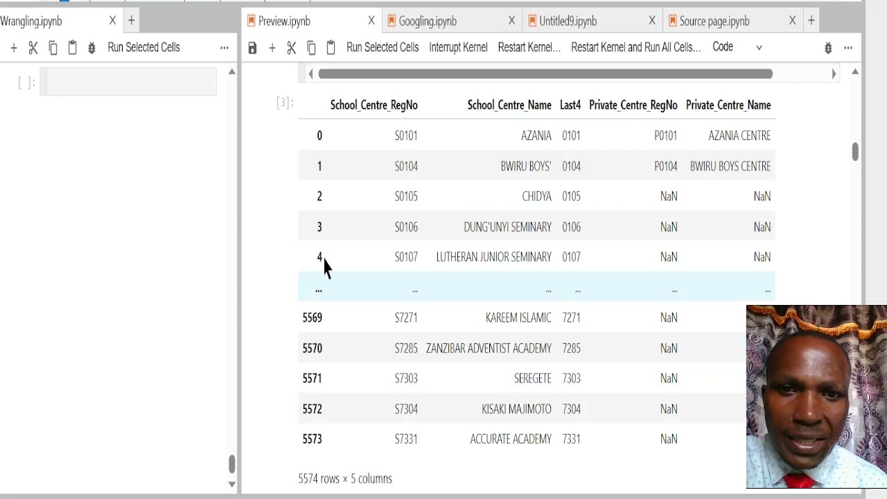Click the SEREGETE cell
The image size is (887, 499).
point(532,378)
